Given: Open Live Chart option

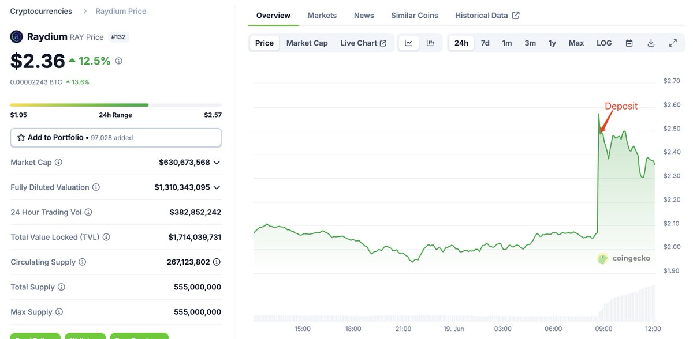Looking at the screenshot, I should tap(363, 43).
